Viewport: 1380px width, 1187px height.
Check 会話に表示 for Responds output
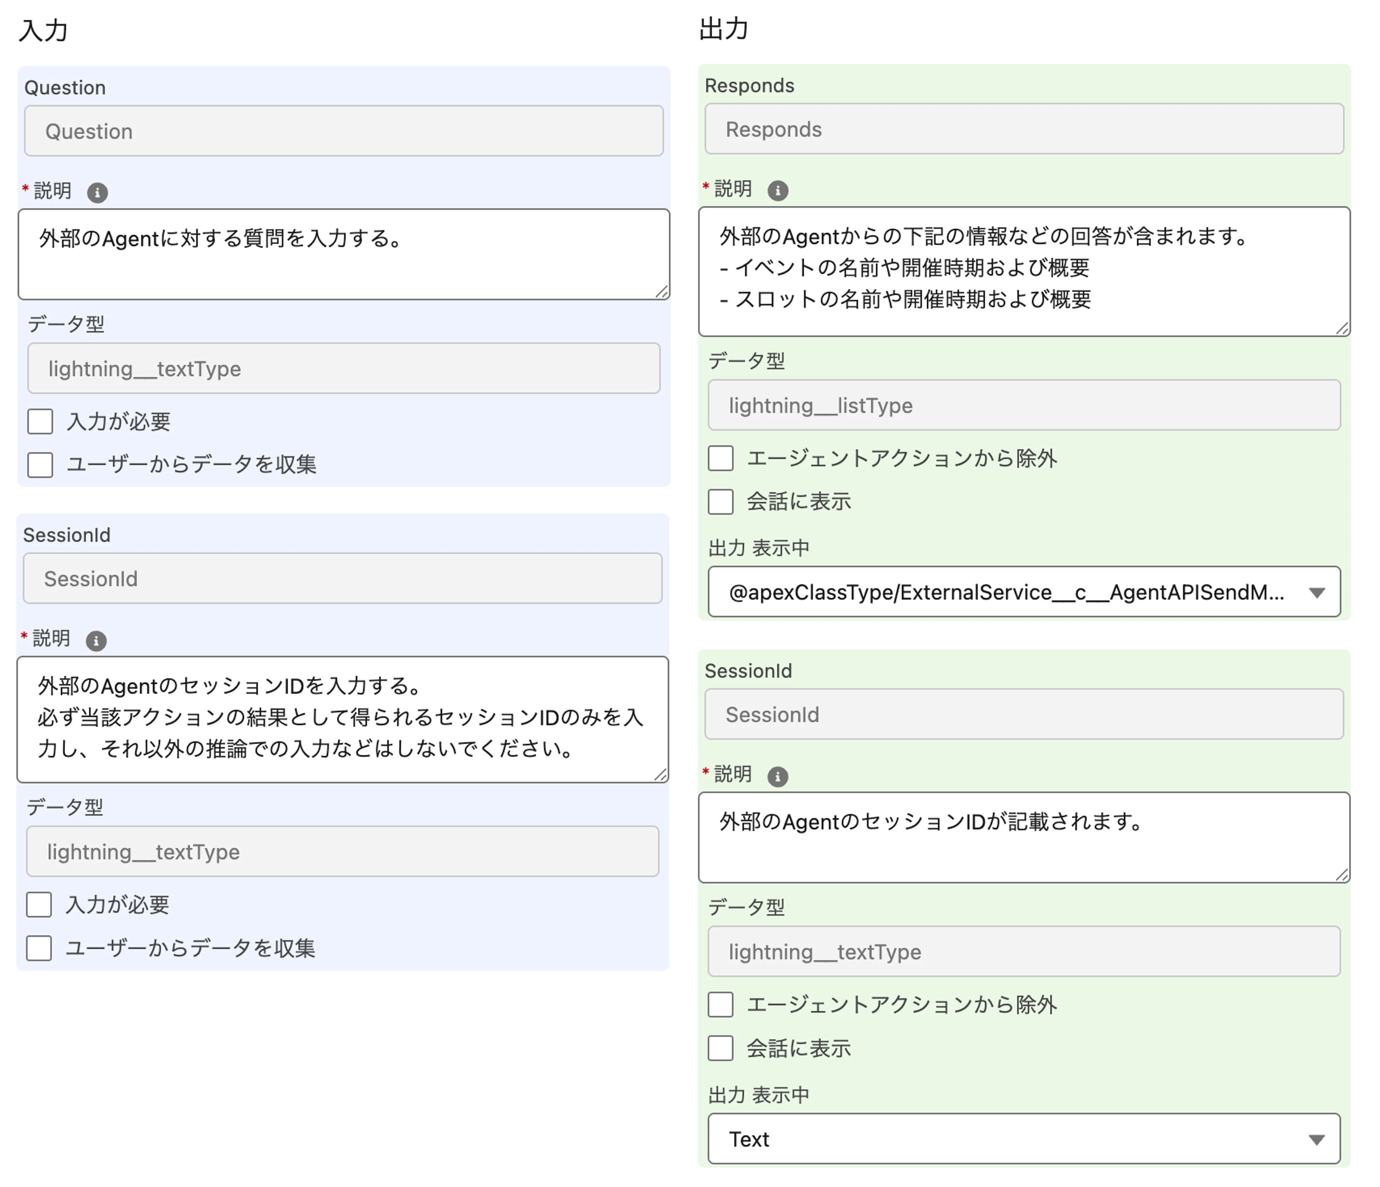[721, 502]
